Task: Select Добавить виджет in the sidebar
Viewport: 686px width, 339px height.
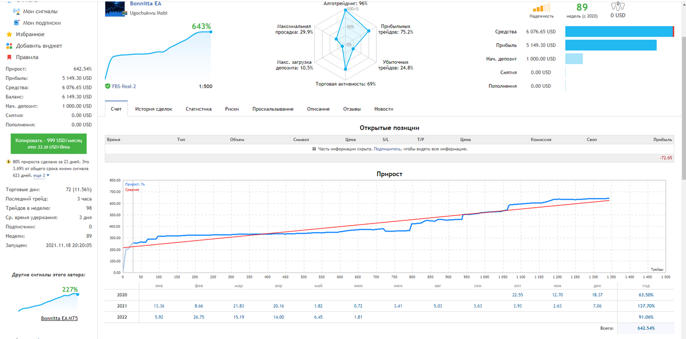Action: click(39, 46)
